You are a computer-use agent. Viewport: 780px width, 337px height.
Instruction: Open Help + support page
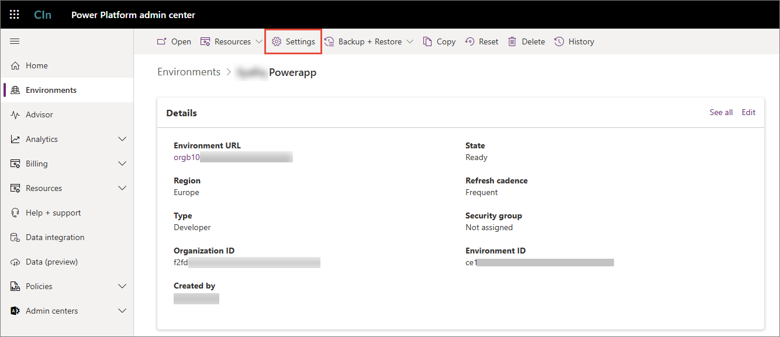point(67,213)
